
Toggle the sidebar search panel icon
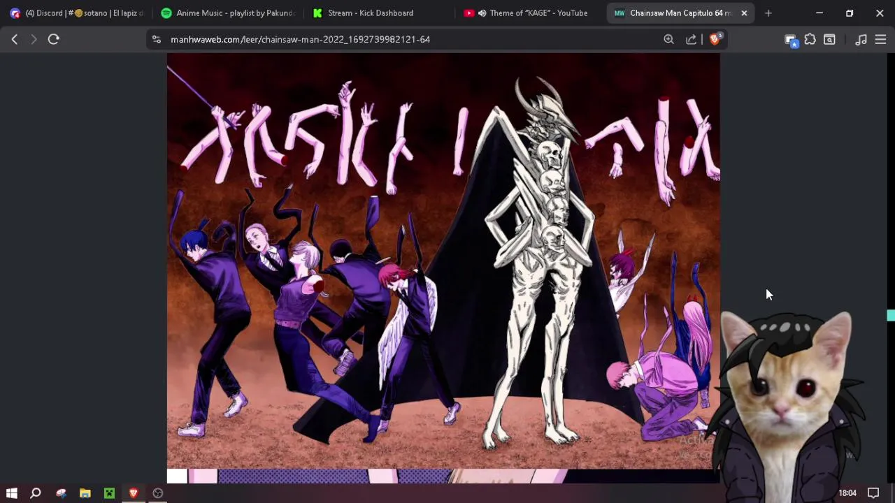[x=829, y=39]
